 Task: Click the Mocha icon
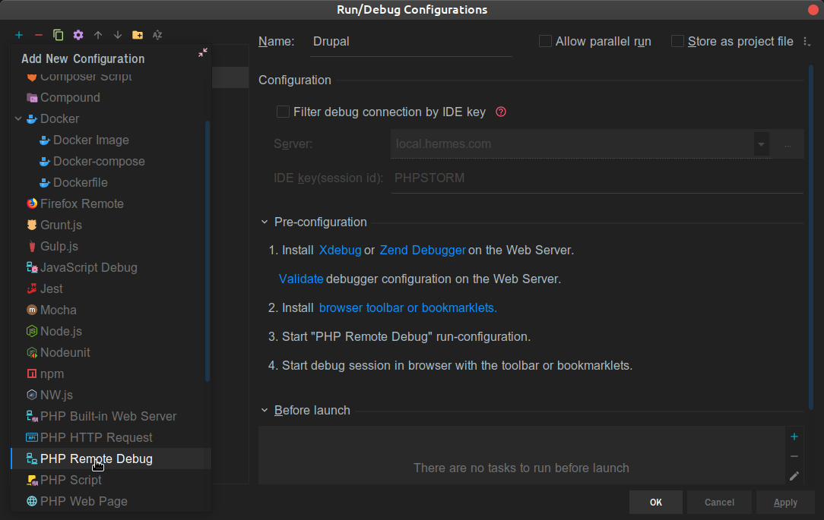[32, 310]
